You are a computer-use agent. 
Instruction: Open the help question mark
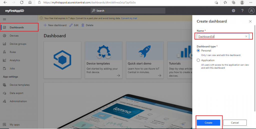tap(242, 11)
